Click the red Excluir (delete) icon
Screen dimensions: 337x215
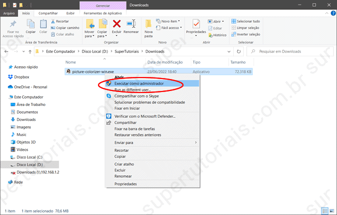(x=117, y=24)
